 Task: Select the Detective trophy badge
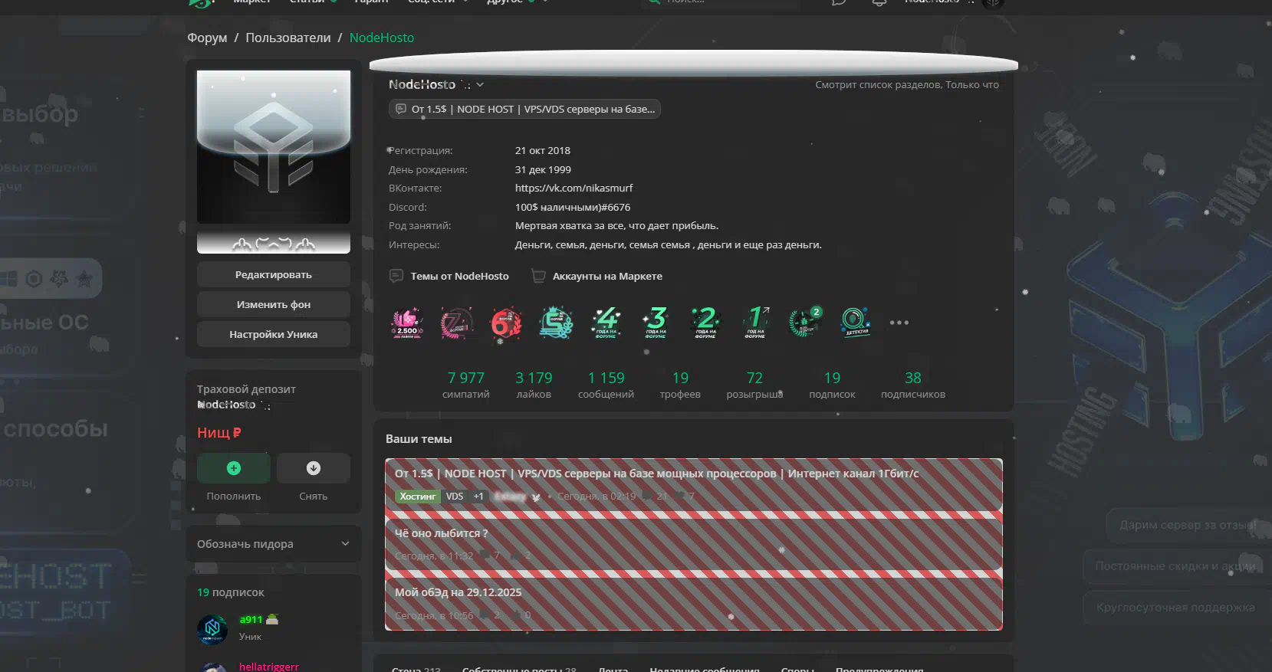[855, 323]
